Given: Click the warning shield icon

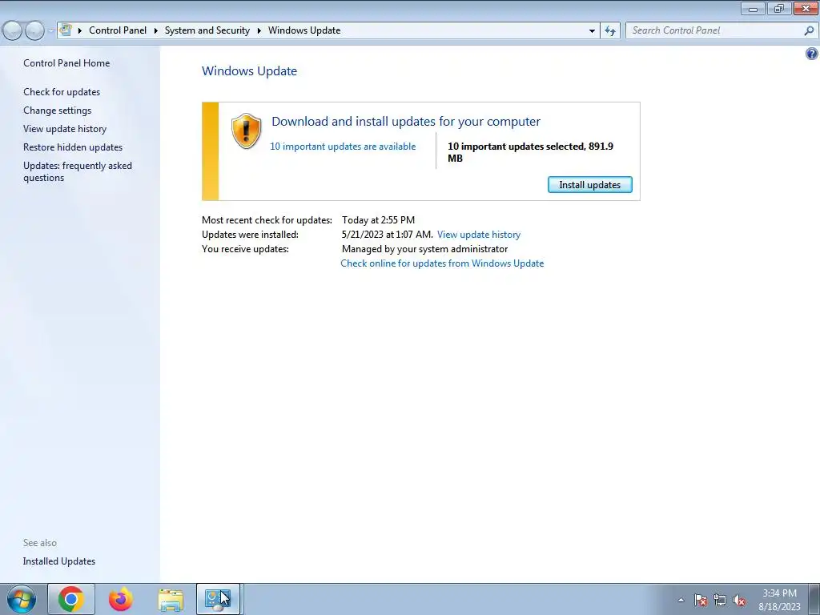Looking at the screenshot, I should [x=247, y=131].
